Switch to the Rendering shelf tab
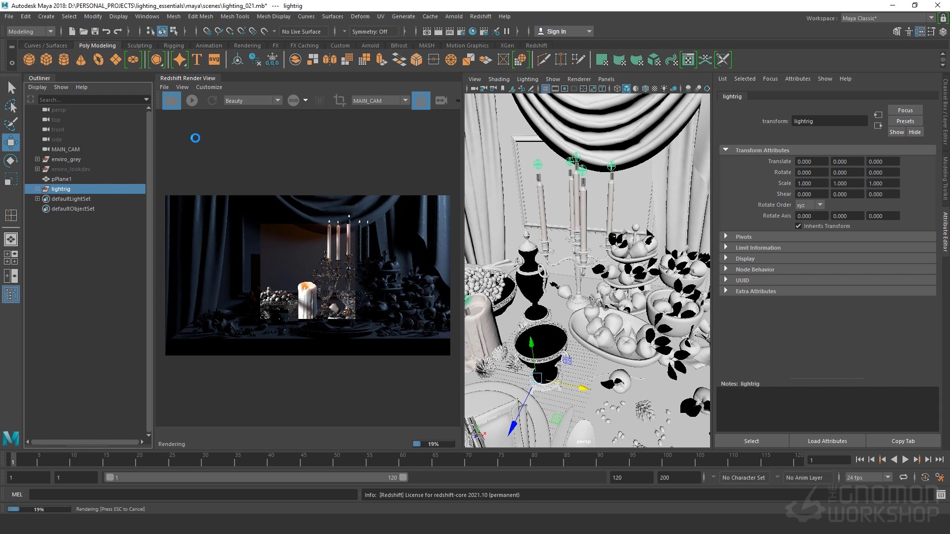Viewport: 950px width, 534px height. tap(247, 45)
